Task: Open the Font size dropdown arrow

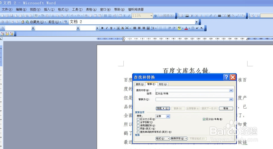Action: pos(97,28)
